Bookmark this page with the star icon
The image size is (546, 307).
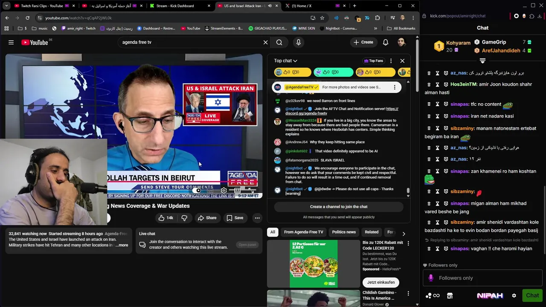coord(322,18)
